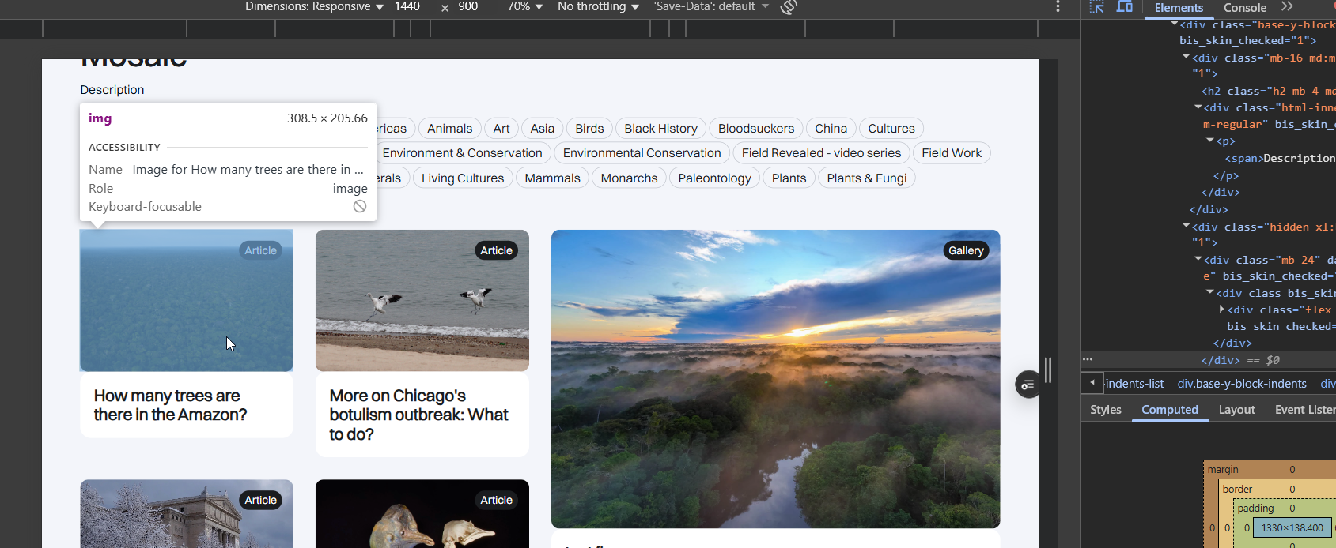Image resolution: width=1336 pixels, height=548 pixels.
Task: Open the Amazon sunrise Gallery image
Action: click(x=775, y=379)
